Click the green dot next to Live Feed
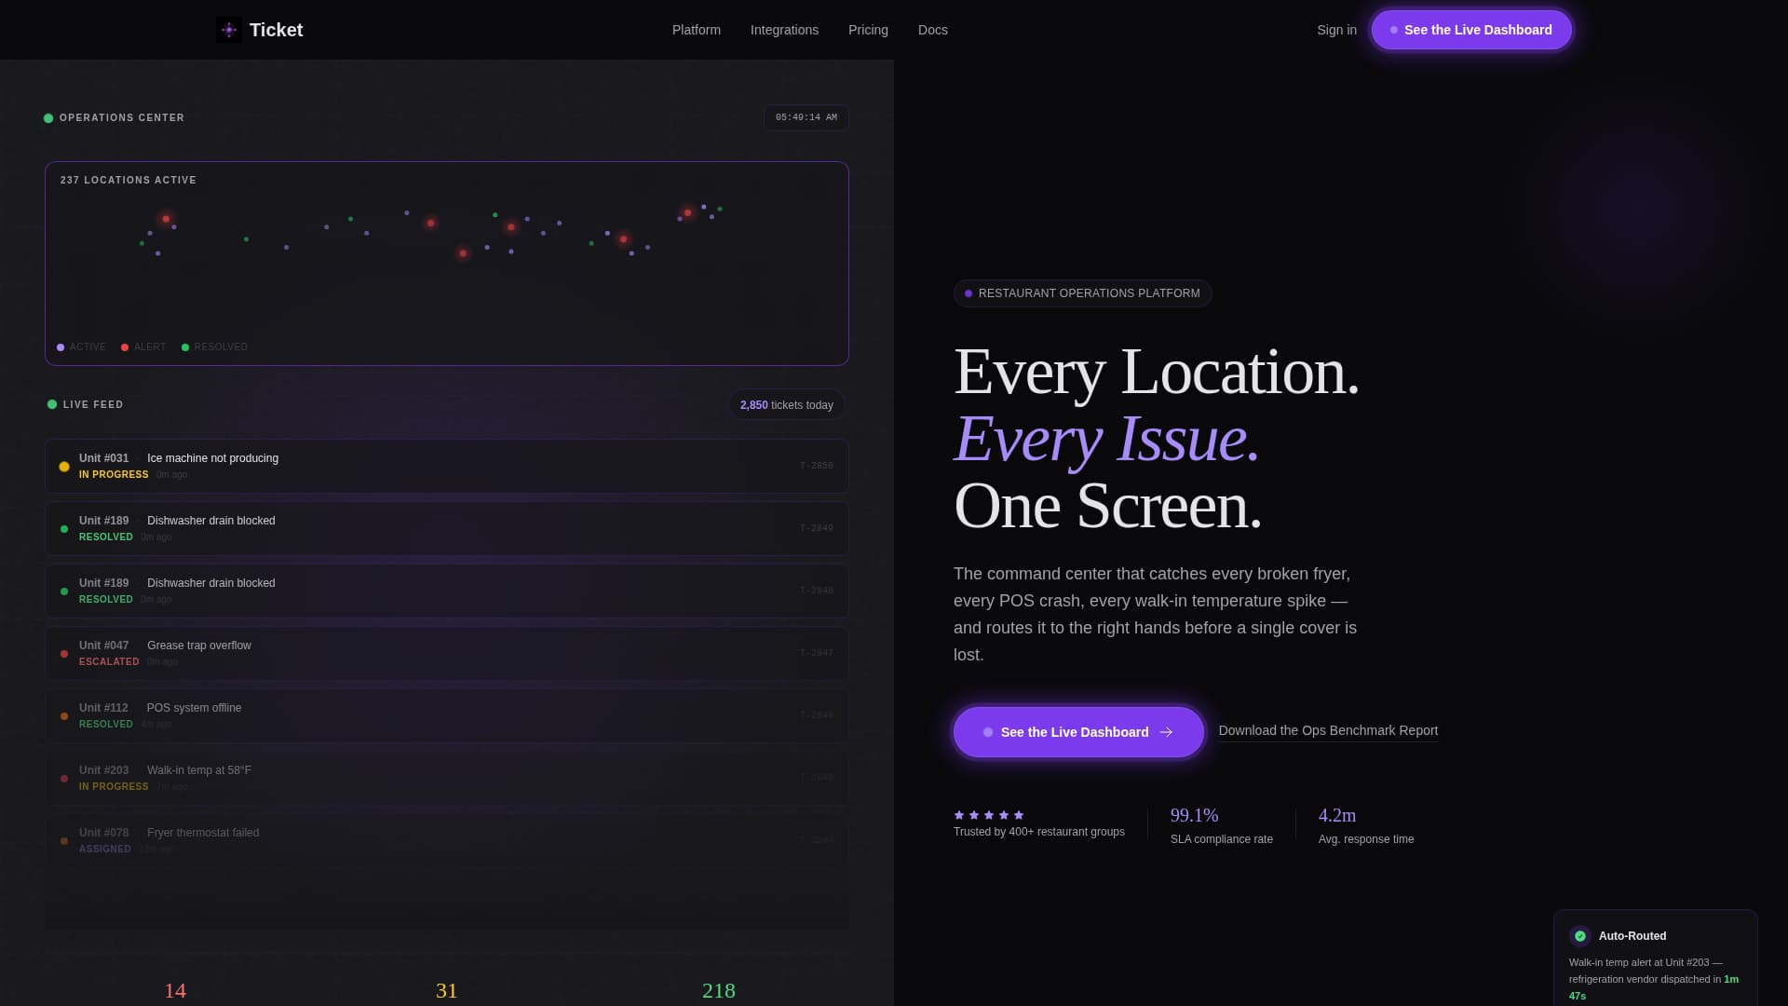The width and height of the screenshot is (1788, 1006). coord(52,404)
